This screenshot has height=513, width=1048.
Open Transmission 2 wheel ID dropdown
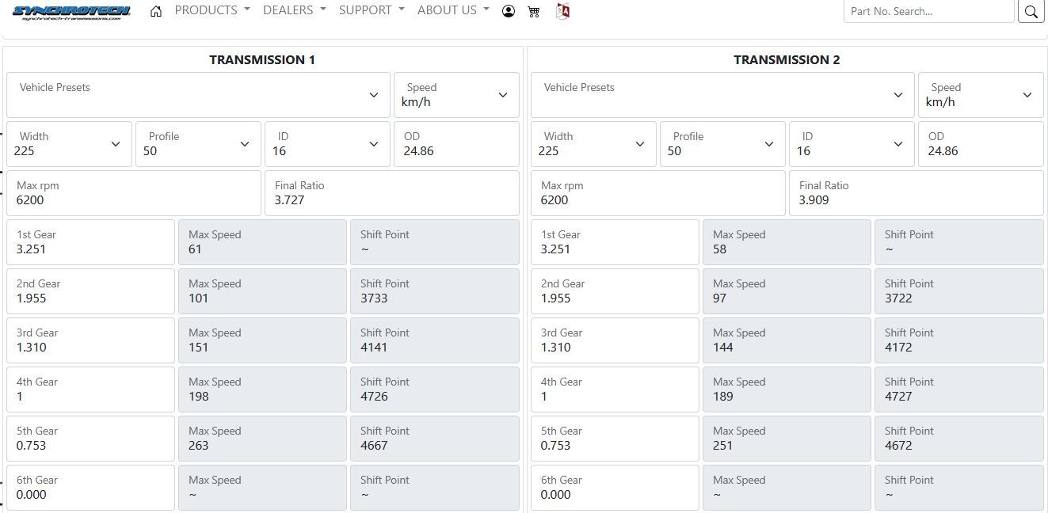point(851,144)
